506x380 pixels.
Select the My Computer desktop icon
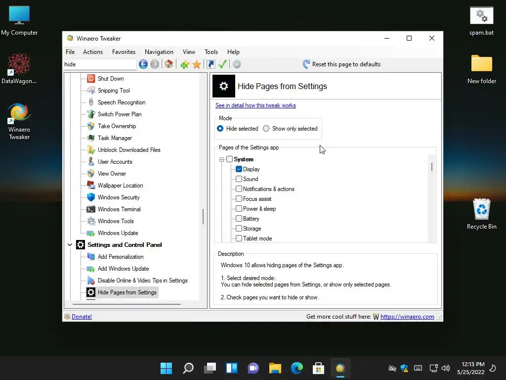[19, 21]
